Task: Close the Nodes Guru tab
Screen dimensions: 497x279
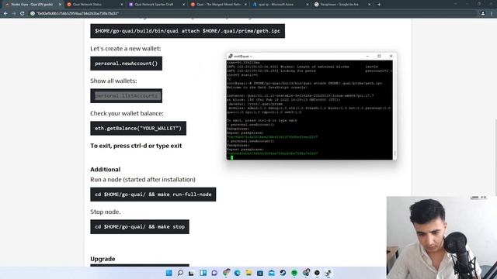Action: point(60,5)
